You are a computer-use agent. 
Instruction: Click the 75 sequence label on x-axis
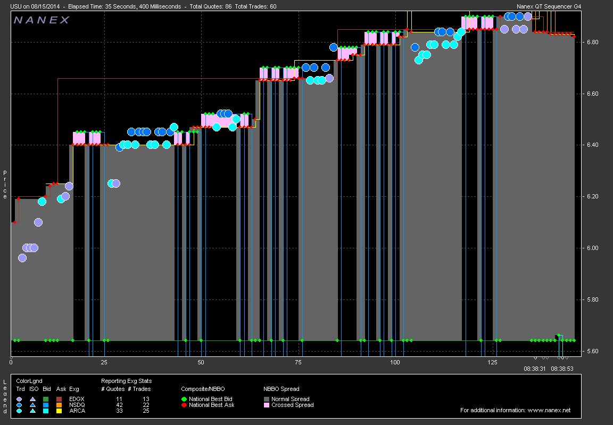299,363
